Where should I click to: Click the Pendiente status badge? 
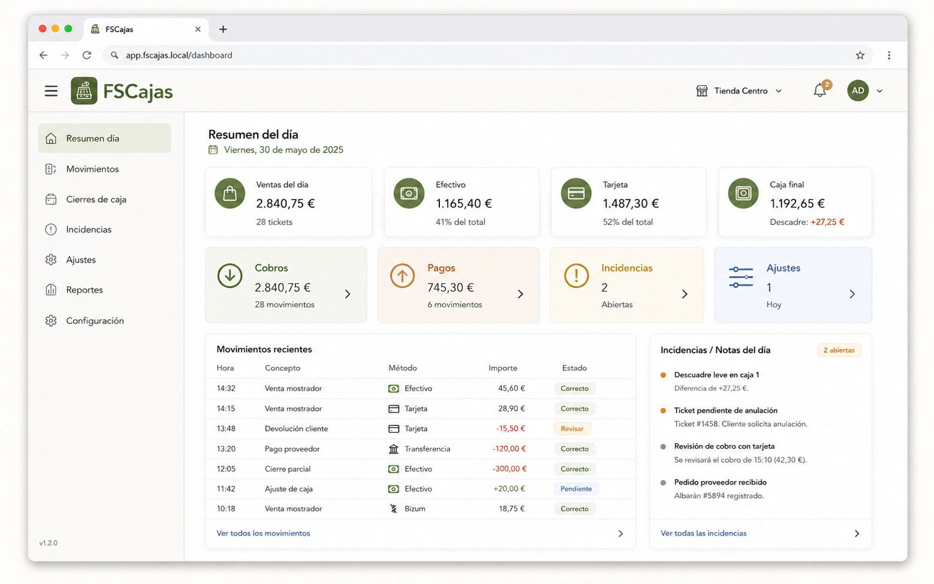[576, 489]
